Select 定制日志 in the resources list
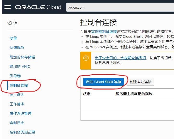The image size is (174, 140). [17, 123]
